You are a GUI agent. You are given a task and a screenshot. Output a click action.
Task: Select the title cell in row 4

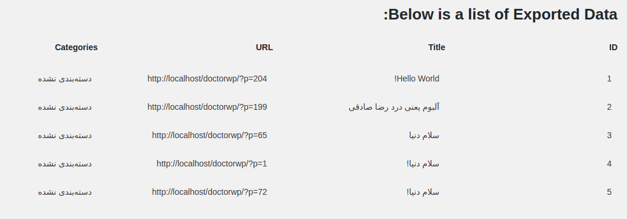423,164
